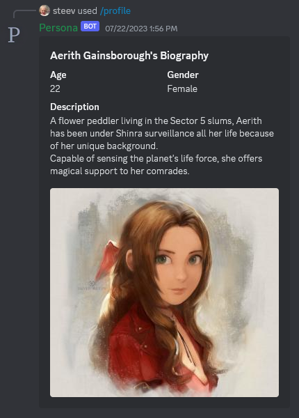Click the steev username
The height and width of the screenshot is (418, 299).
point(63,11)
